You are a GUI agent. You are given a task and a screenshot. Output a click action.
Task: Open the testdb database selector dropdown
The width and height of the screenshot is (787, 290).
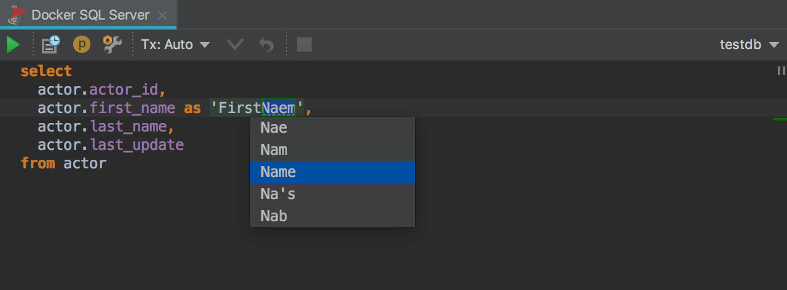coord(749,45)
